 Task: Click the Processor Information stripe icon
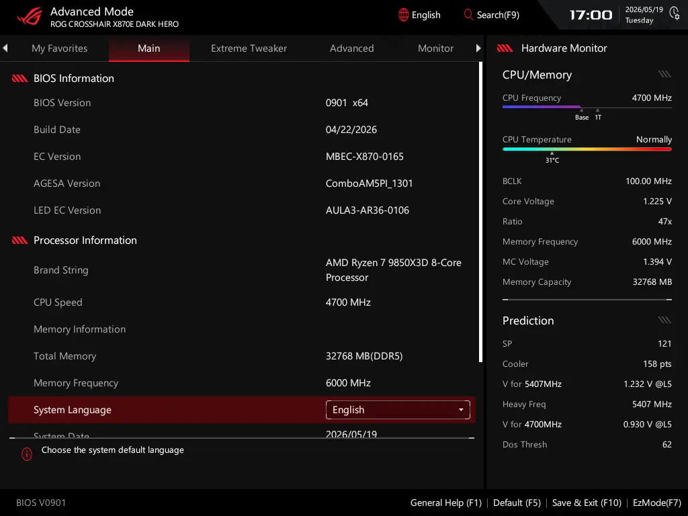tap(19, 241)
